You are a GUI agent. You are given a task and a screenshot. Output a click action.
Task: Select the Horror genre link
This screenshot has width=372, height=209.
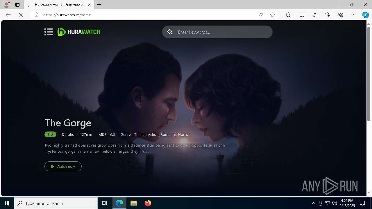click(x=184, y=134)
